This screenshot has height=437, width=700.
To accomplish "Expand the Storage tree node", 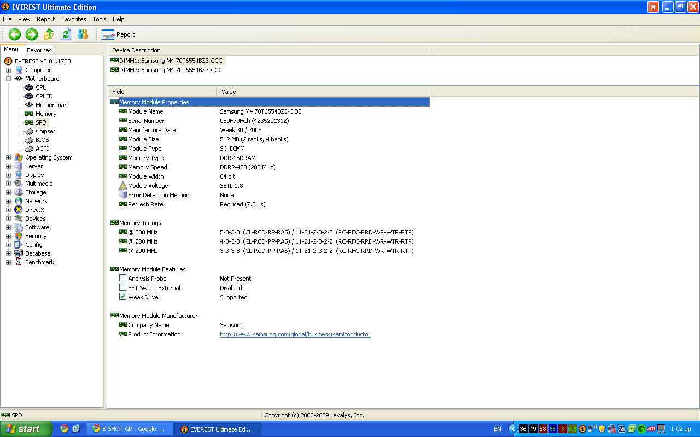I will 8,192.
